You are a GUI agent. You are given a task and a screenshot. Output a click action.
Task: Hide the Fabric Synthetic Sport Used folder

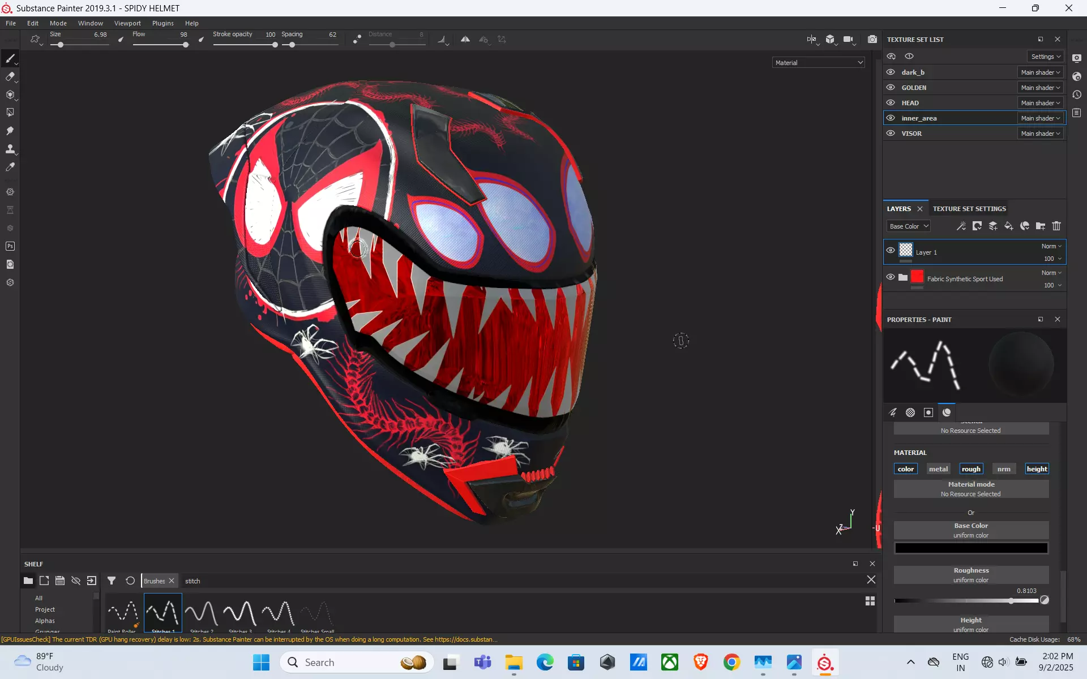(x=891, y=277)
